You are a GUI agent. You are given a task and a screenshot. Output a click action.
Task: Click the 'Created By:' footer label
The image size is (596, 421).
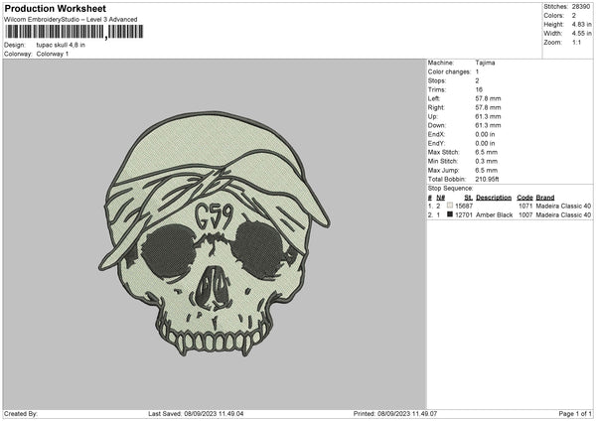21,414
